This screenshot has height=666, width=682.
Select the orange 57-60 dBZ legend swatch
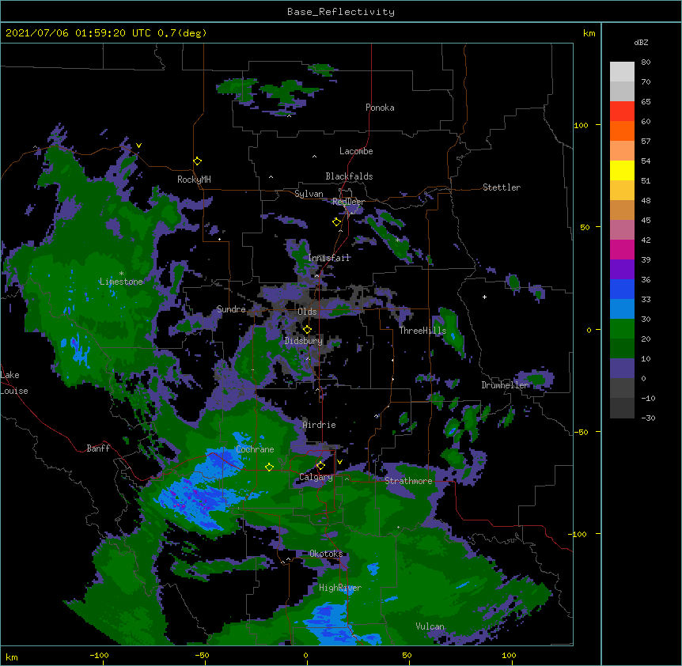tap(622, 131)
